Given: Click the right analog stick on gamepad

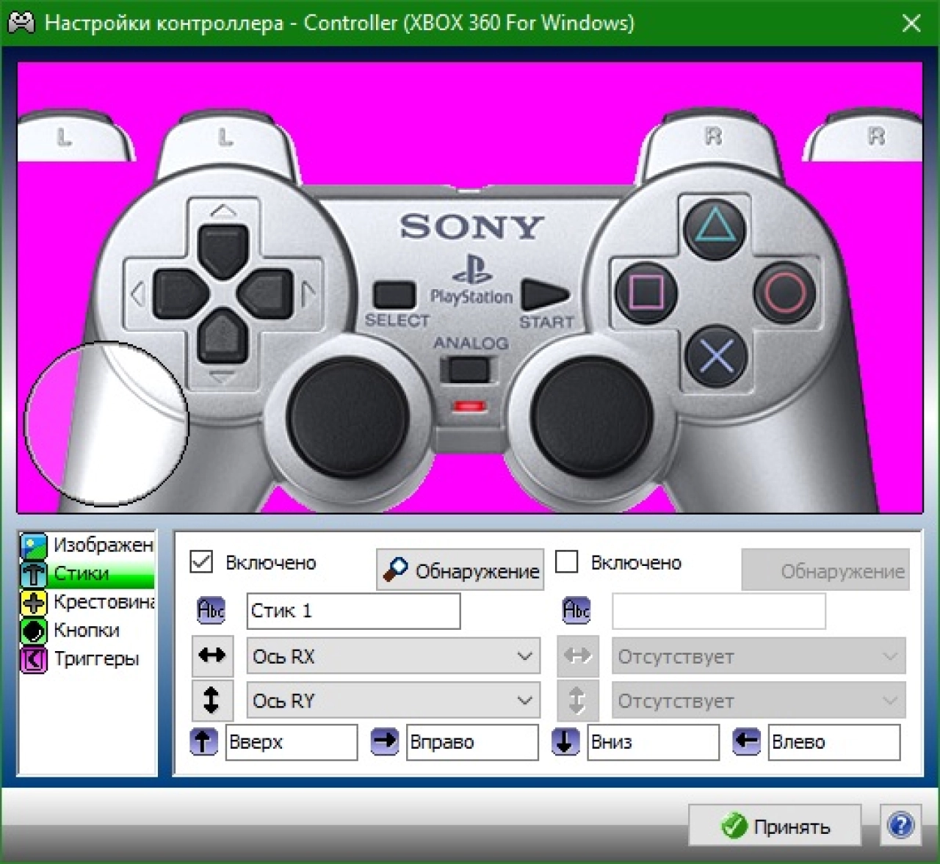Looking at the screenshot, I should [x=592, y=417].
